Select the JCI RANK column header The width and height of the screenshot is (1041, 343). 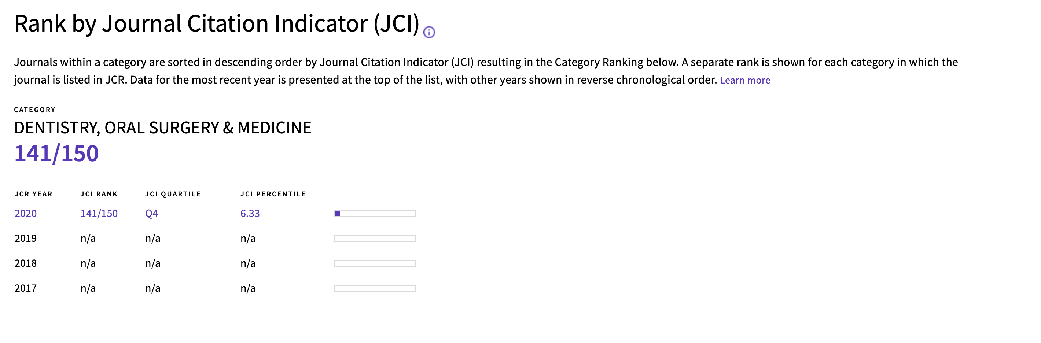tap(99, 194)
